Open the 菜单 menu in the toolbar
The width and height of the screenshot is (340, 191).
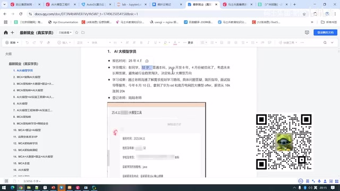12,42
